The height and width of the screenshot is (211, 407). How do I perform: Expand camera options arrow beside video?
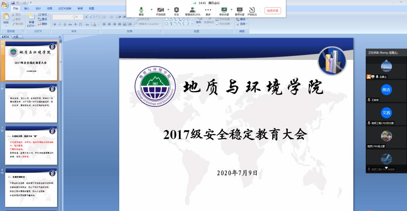click(168, 10)
